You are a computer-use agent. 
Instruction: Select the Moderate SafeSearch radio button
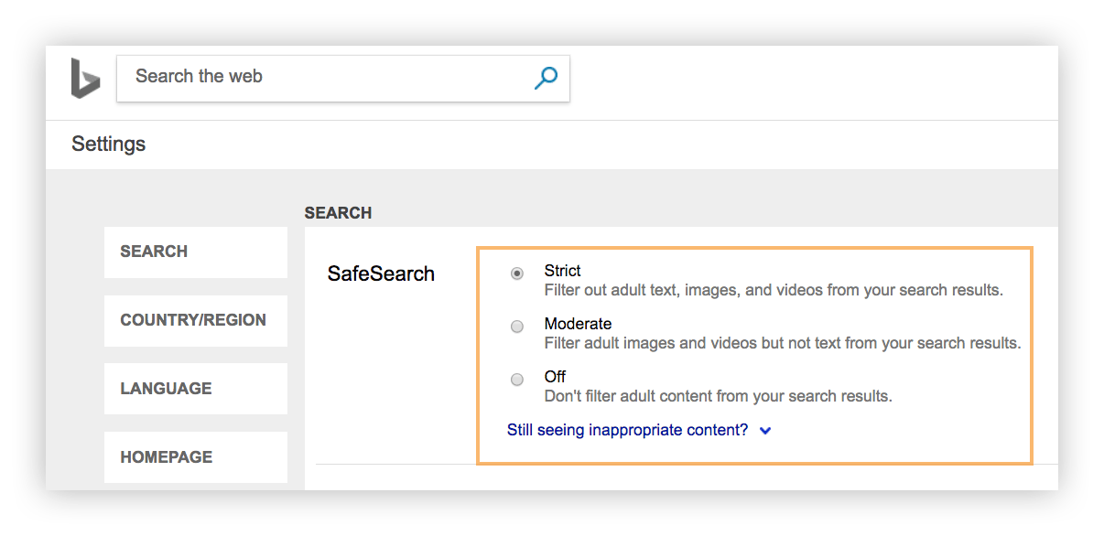coord(517,327)
